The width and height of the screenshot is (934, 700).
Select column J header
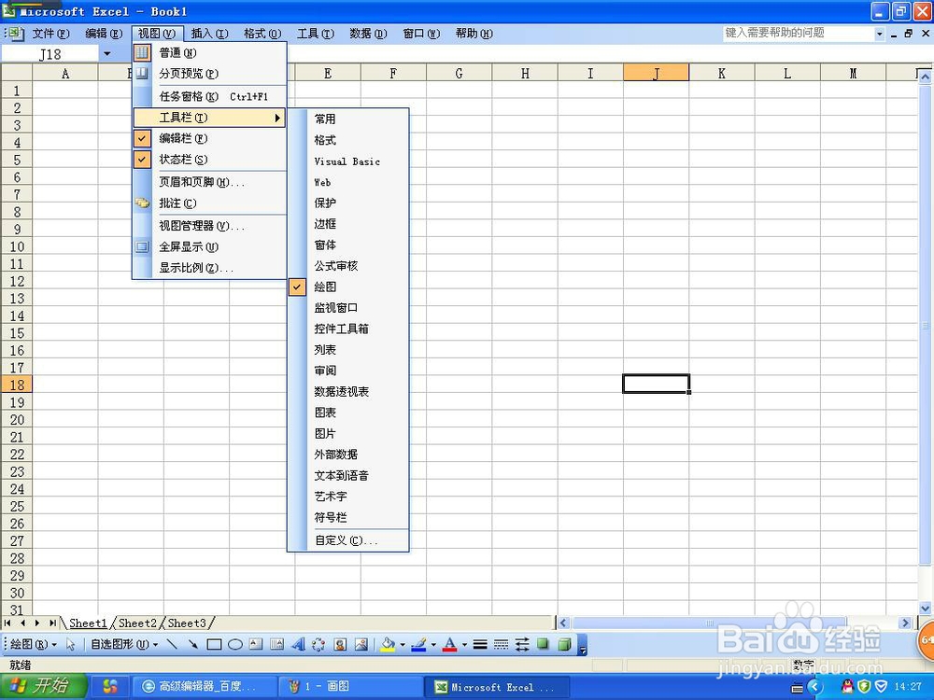[x=656, y=73]
